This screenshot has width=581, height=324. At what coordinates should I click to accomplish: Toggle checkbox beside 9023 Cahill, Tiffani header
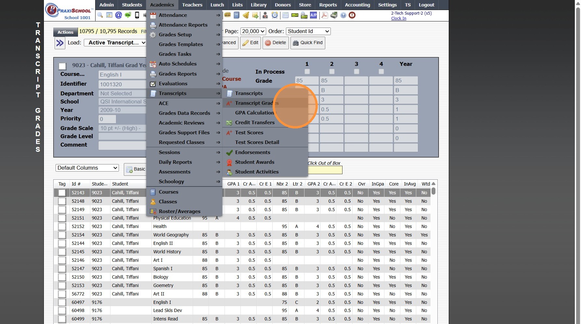point(62,66)
